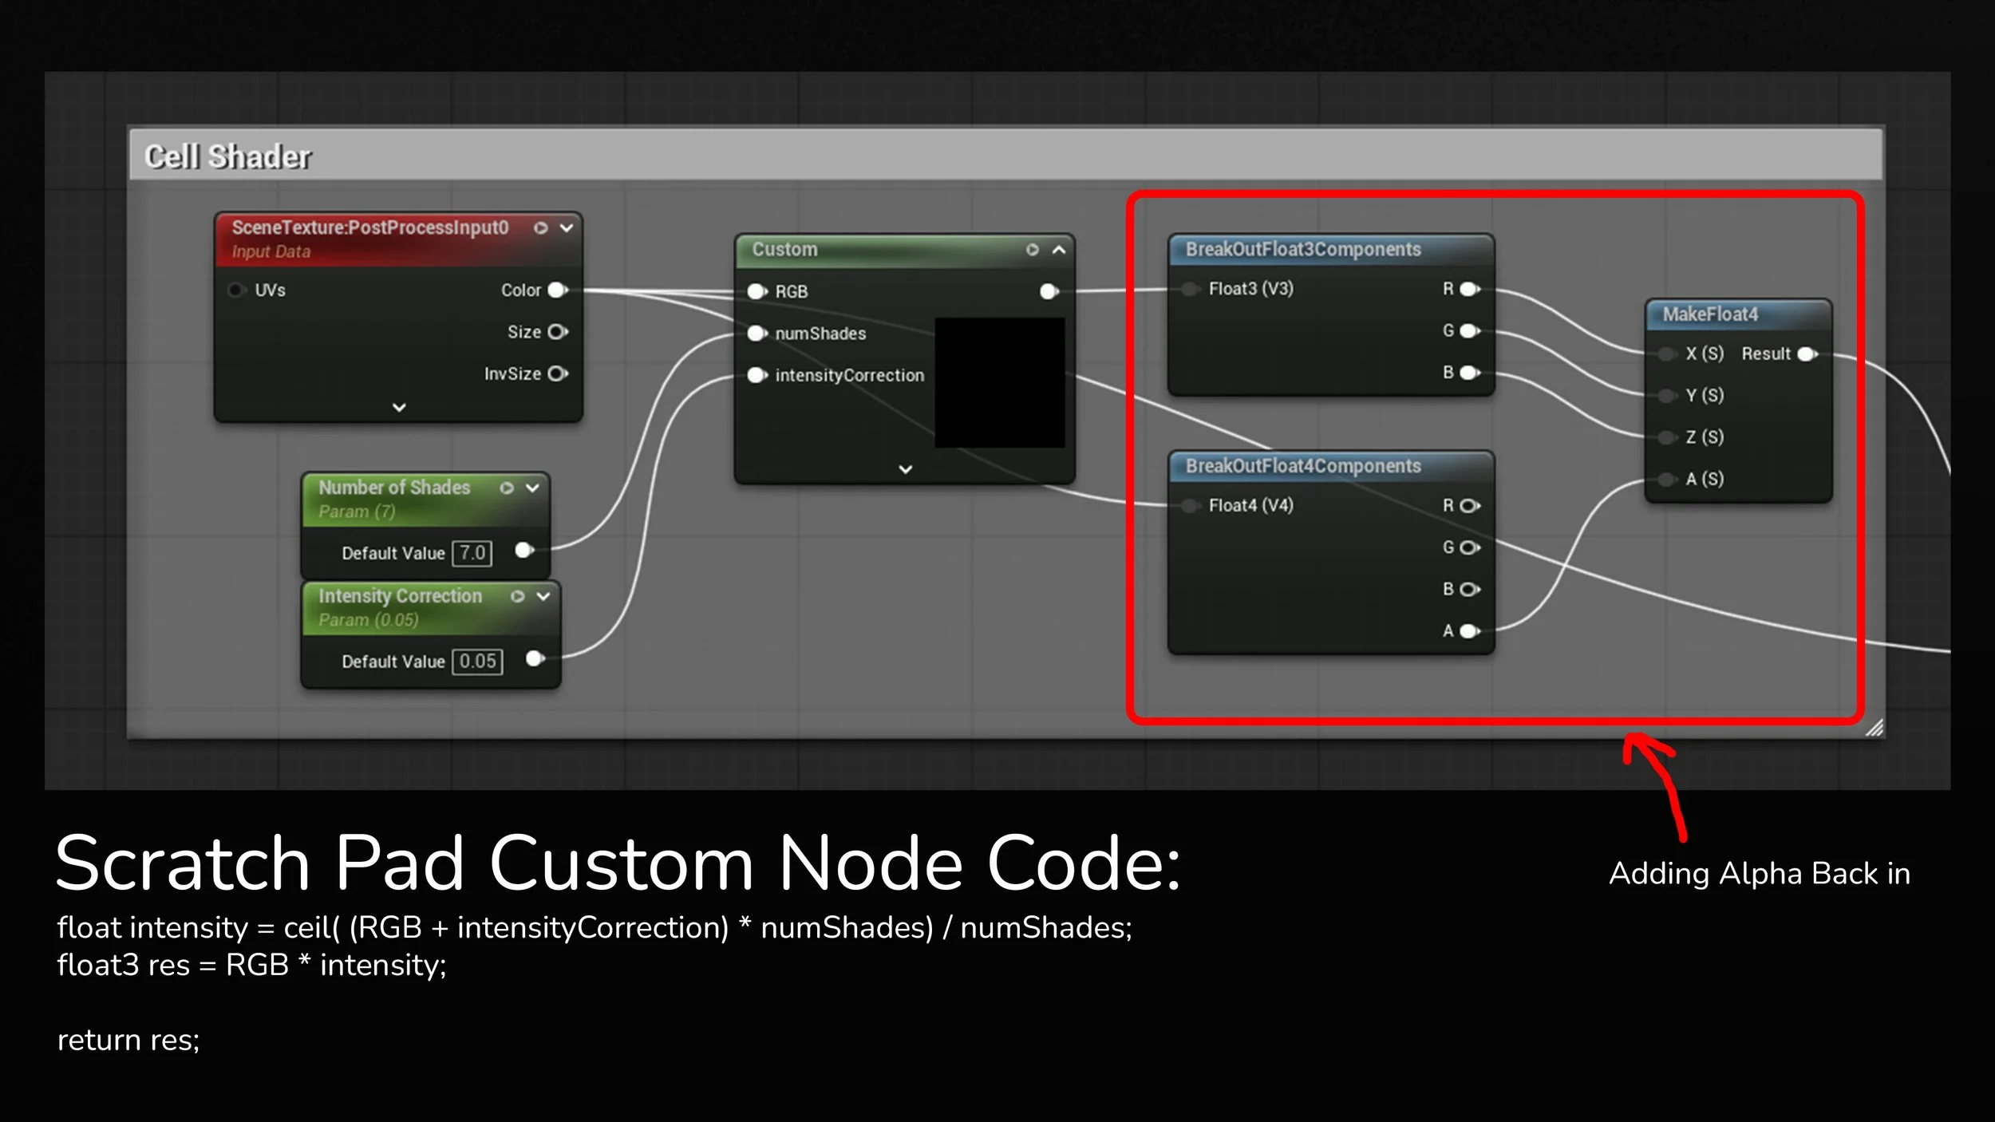Toggle preview circle on the Number of Shades node
Image resolution: width=1995 pixels, height=1122 pixels.
pyautogui.click(x=507, y=488)
